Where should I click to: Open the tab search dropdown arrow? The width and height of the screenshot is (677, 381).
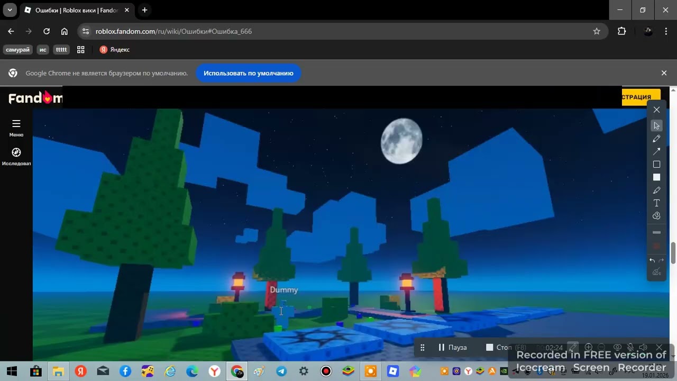pyautogui.click(x=10, y=10)
